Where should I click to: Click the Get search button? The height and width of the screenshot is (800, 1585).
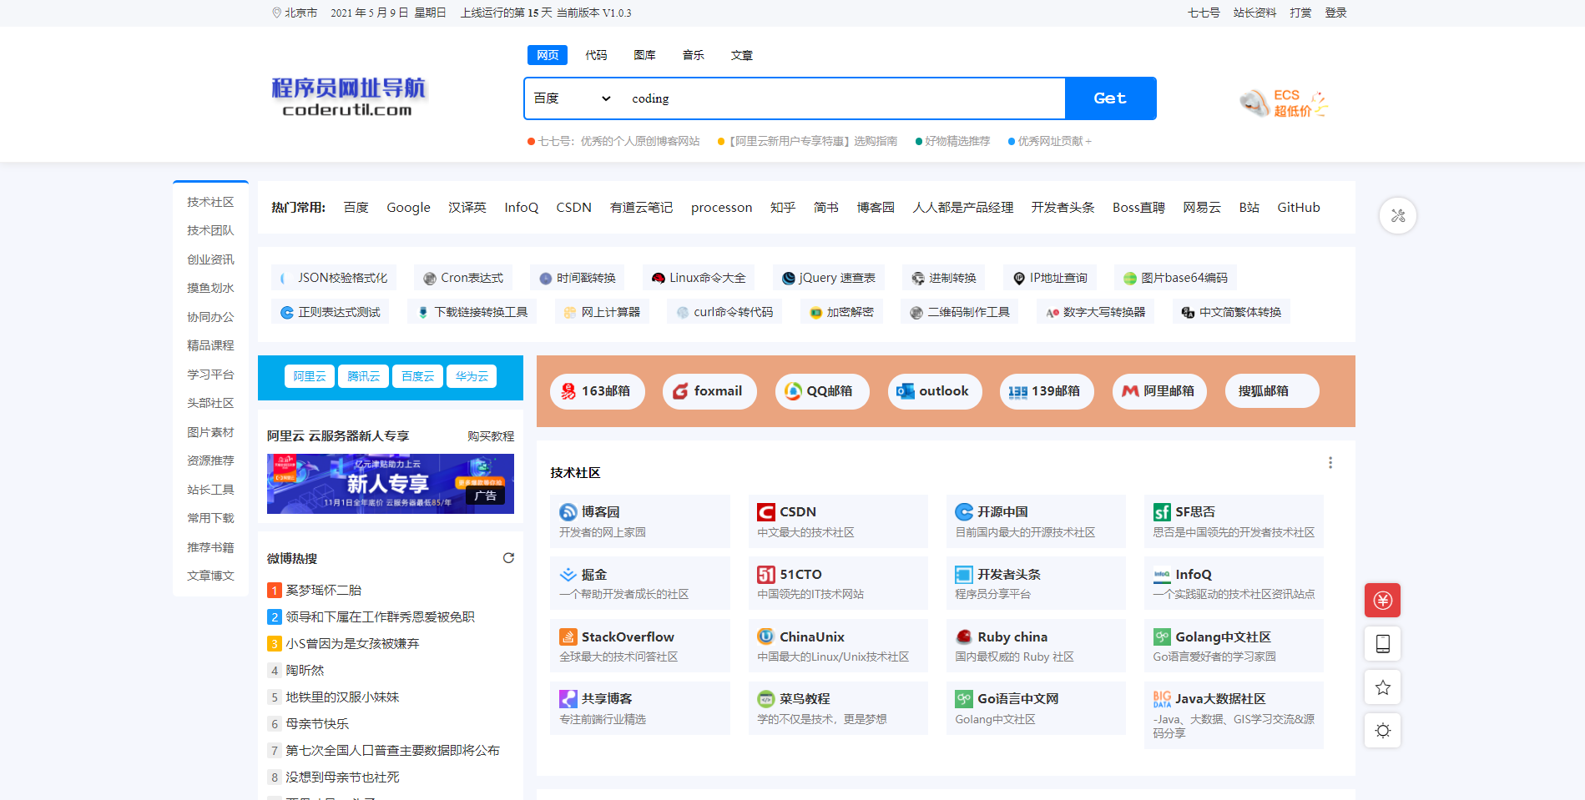point(1110,98)
